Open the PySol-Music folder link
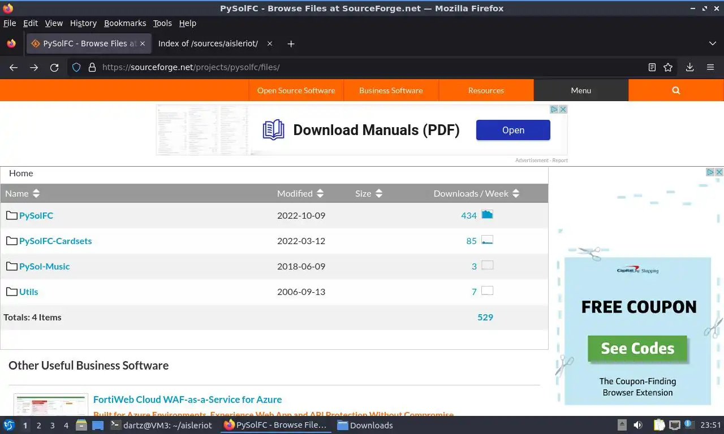This screenshot has height=434, width=724. coord(44,266)
